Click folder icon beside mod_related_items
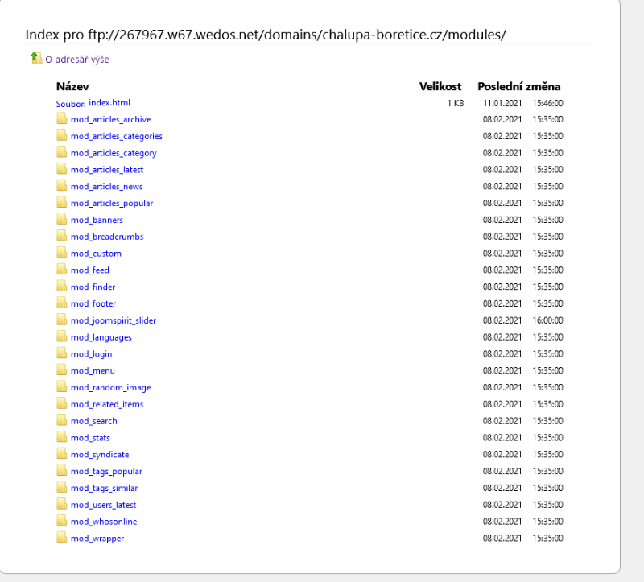The width and height of the screenshot is (644, 582). [62, 404]
